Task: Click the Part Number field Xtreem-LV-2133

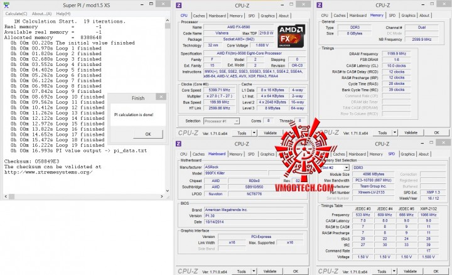Action: coord(373,192)
